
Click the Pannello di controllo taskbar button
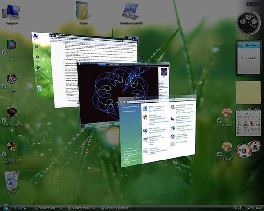point(115,208)
